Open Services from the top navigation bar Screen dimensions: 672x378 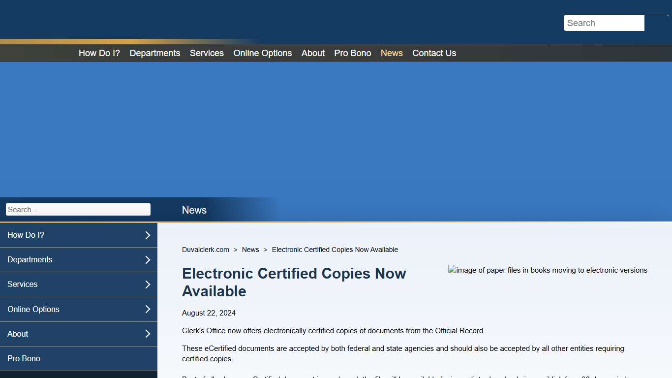[x=207, y=53]
